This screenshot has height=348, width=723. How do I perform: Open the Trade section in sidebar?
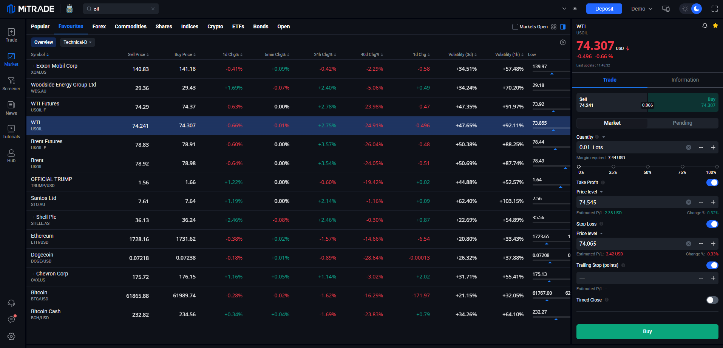[x=11, y=35]
